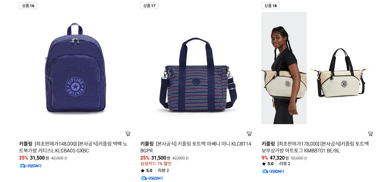Click star rating icon of product 18

[x=264, y=164]
